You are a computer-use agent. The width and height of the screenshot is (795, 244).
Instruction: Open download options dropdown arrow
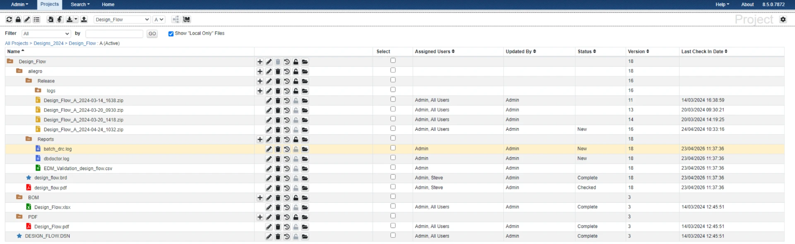tap(76, 19)
